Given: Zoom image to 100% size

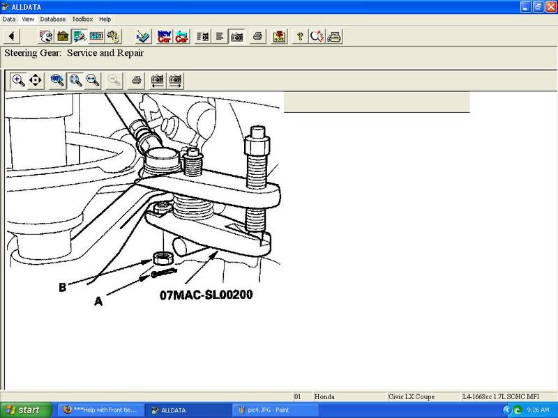Looking at the screenshot, I should [58, 80].
